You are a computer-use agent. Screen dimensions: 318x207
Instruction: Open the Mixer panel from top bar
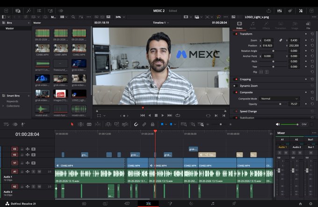(280, 11)
